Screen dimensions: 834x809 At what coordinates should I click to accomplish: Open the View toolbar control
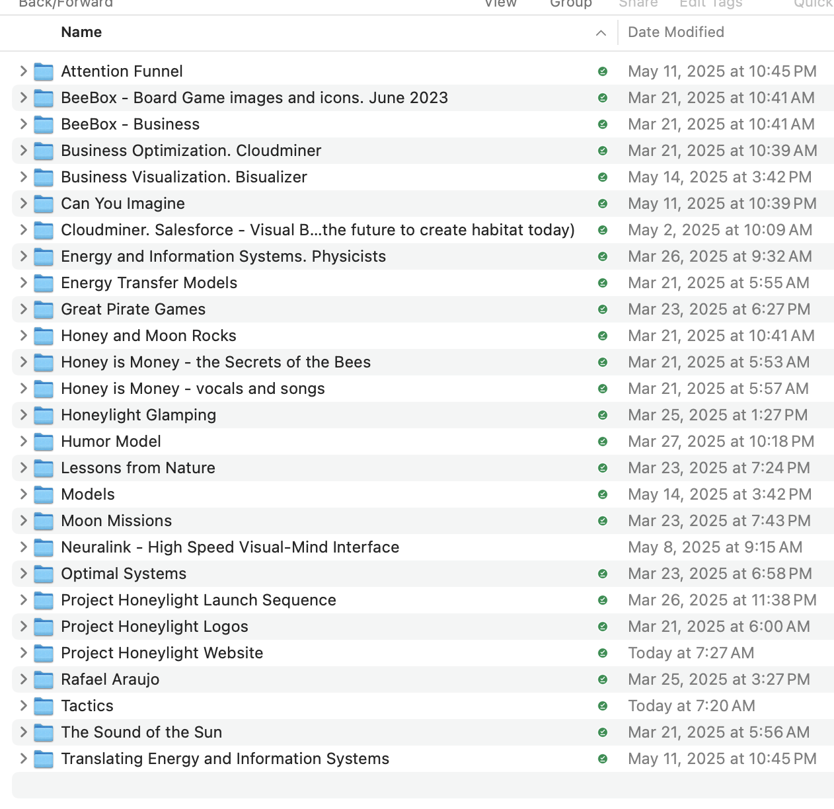click(x=500, y=4)
